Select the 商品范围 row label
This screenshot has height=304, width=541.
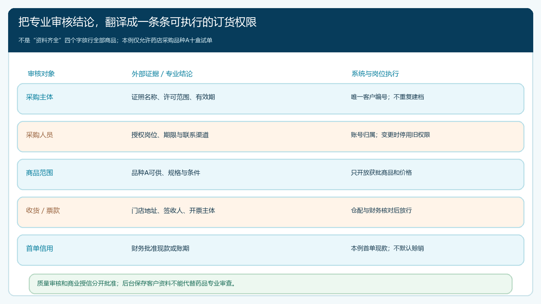(40, 173)
